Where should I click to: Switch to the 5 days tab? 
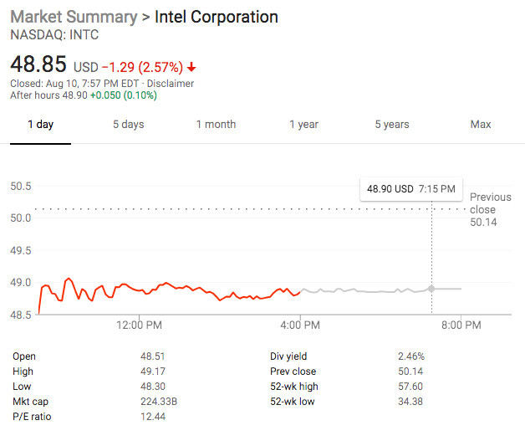click(128, 125)
